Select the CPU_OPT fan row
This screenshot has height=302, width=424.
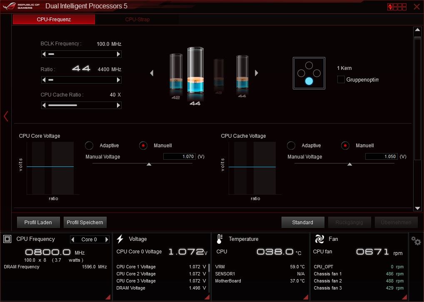(359, 267)
